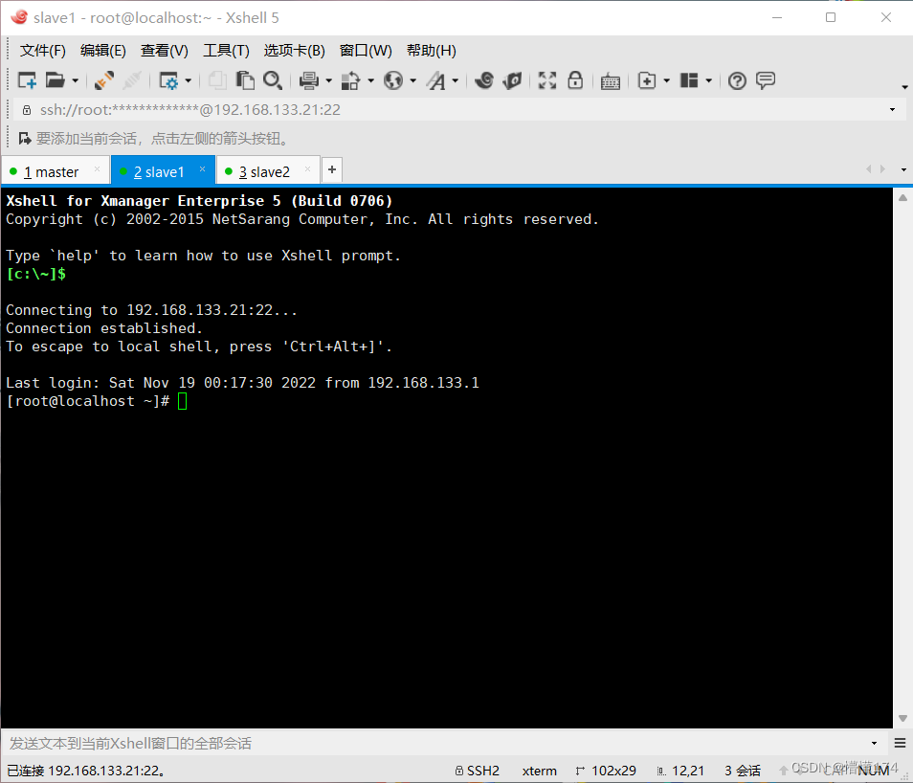913x783 pixels.
Task: Click xterm in the status bar
Action: 539,771
